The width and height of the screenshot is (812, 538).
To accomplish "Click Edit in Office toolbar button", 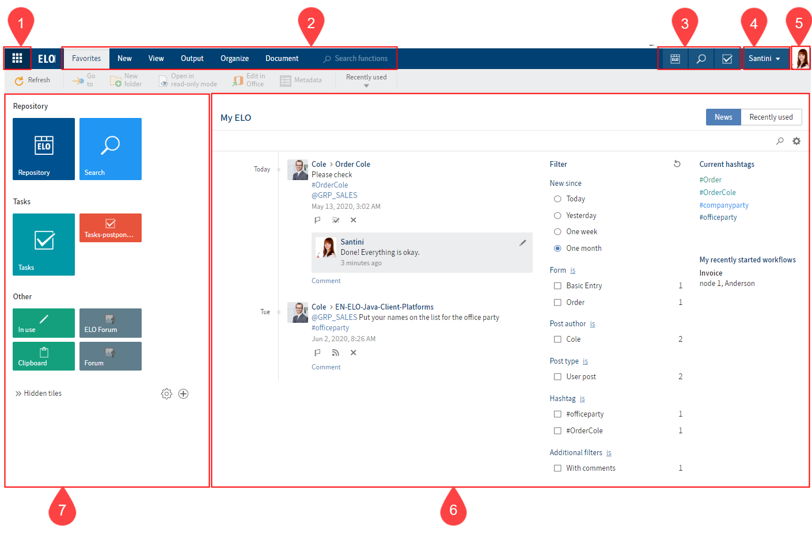I will [248, 80].
